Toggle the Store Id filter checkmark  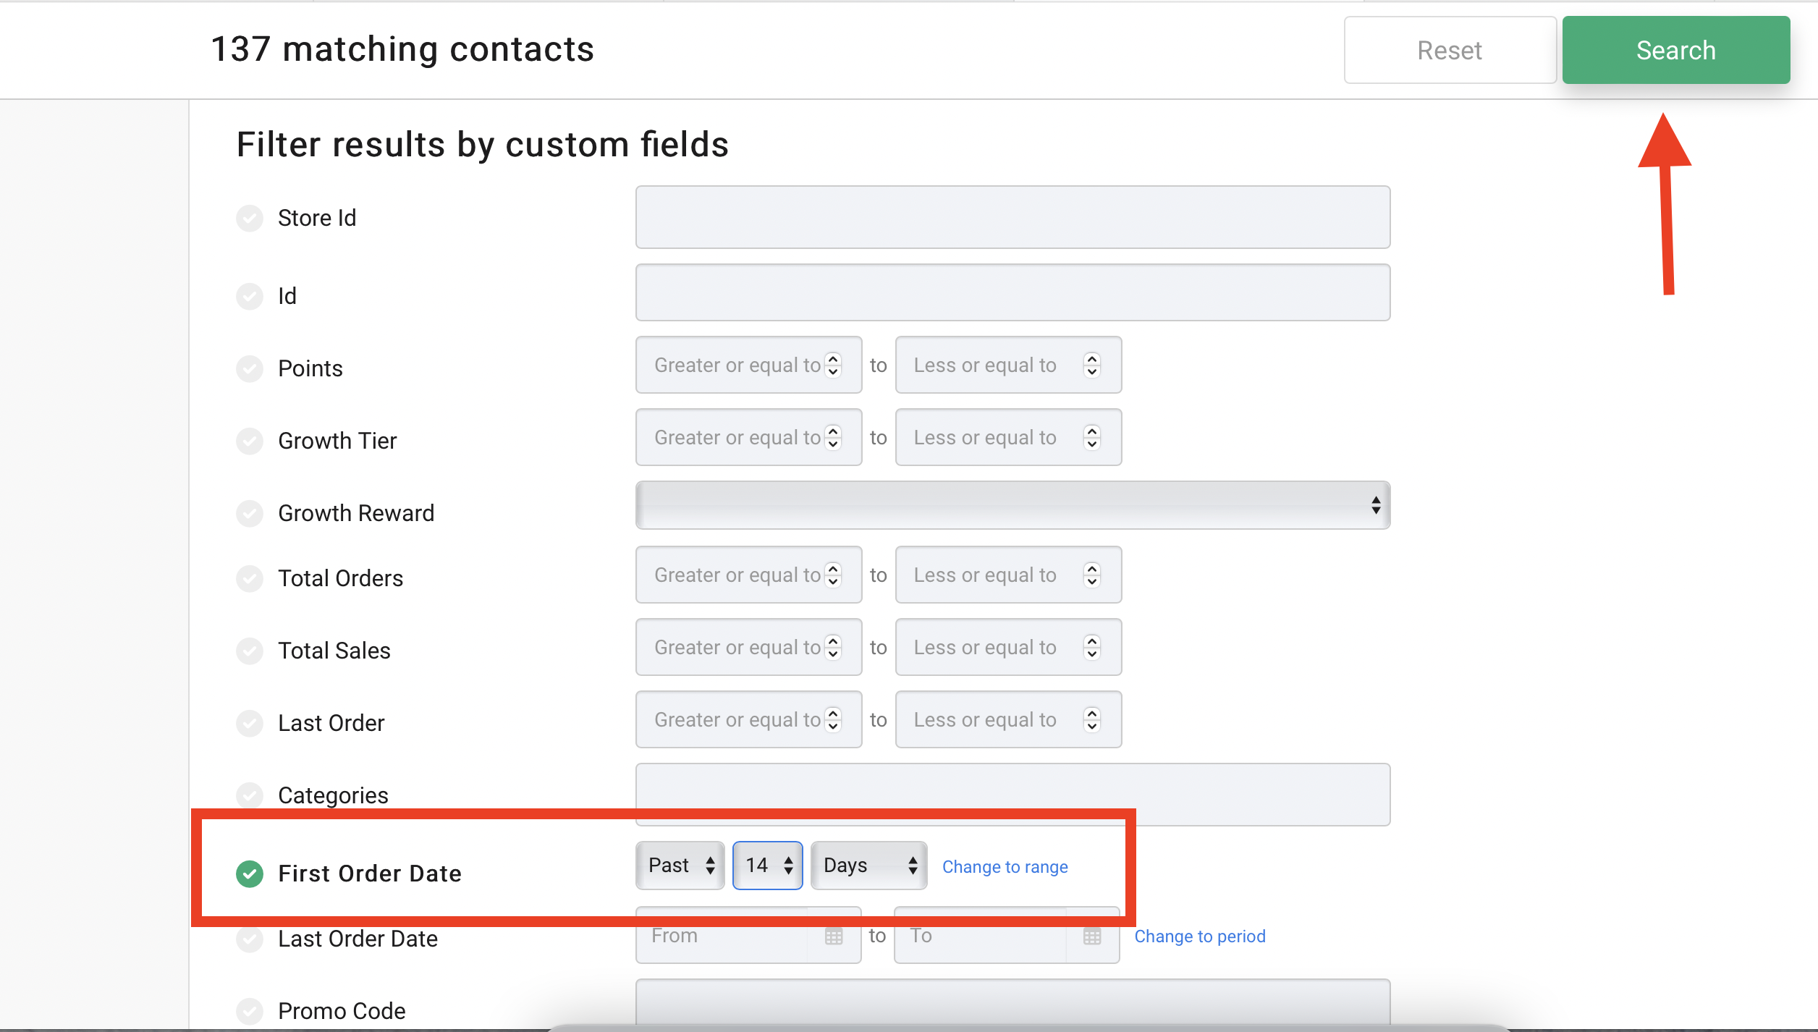tap(250, 218)
